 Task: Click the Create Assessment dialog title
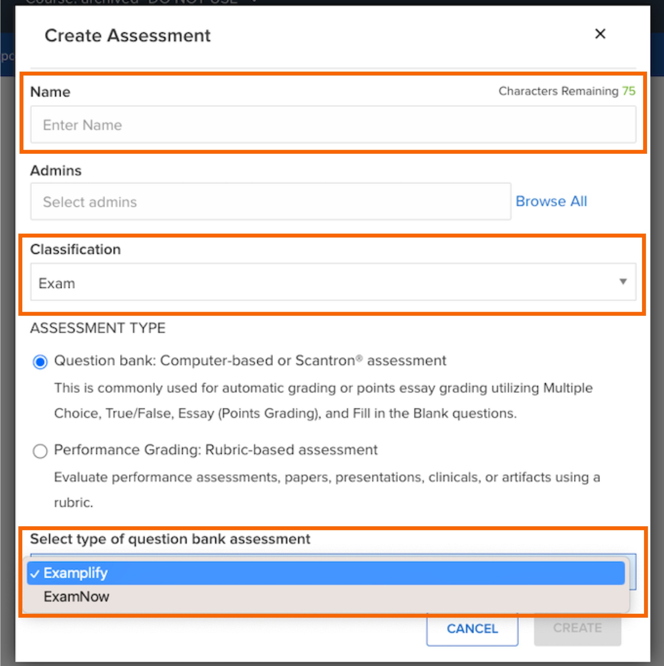127,35
